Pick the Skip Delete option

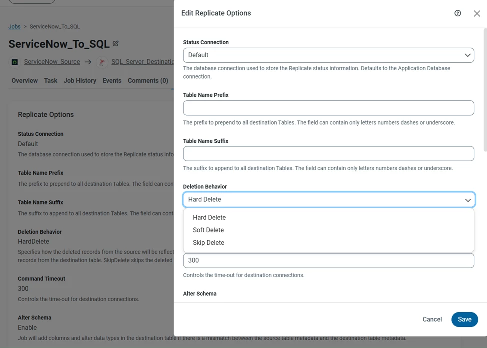point(208,243)
